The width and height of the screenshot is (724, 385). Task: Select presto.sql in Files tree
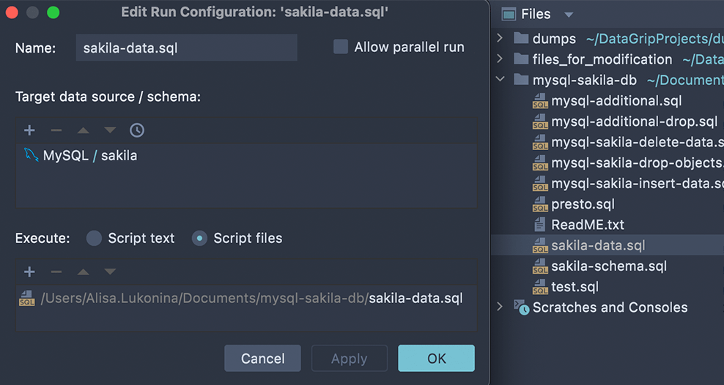point(583,203)
